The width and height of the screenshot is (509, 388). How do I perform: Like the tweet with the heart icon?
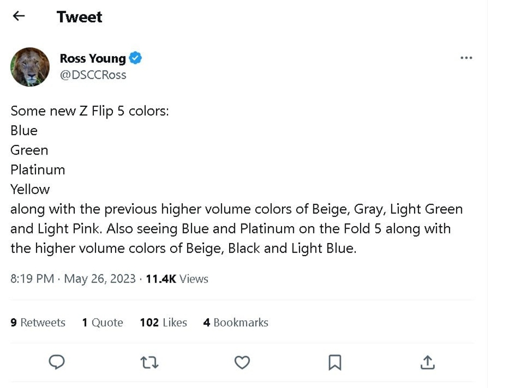pos(242,363)
